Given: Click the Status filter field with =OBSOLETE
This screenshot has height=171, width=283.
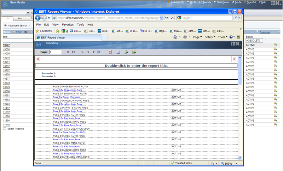Looking at the screenshot, I should click(x=254, y=41).
